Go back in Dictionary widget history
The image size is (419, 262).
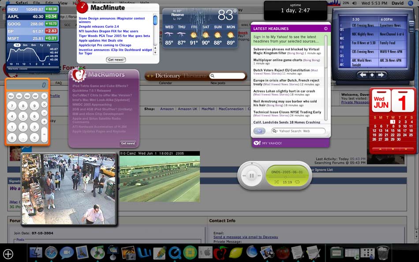coord(148,76)
